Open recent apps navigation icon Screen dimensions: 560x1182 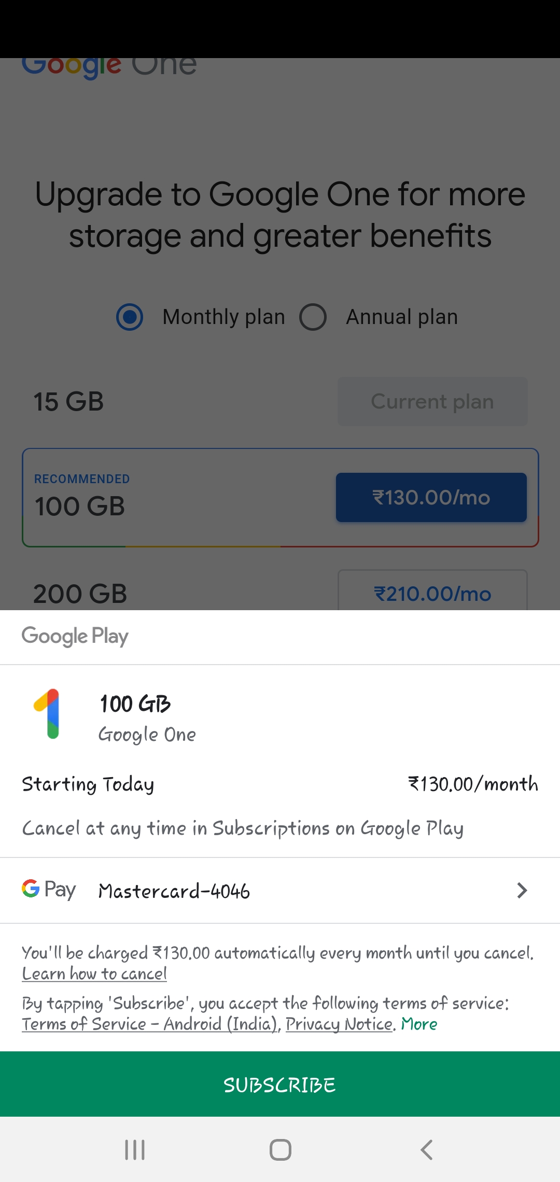click(135, 1149)
